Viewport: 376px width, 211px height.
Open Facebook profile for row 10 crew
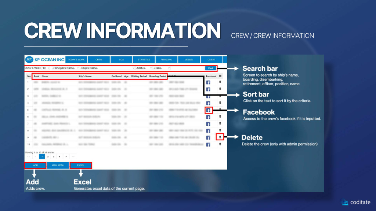pyautogui.click(x=209, y=144)
